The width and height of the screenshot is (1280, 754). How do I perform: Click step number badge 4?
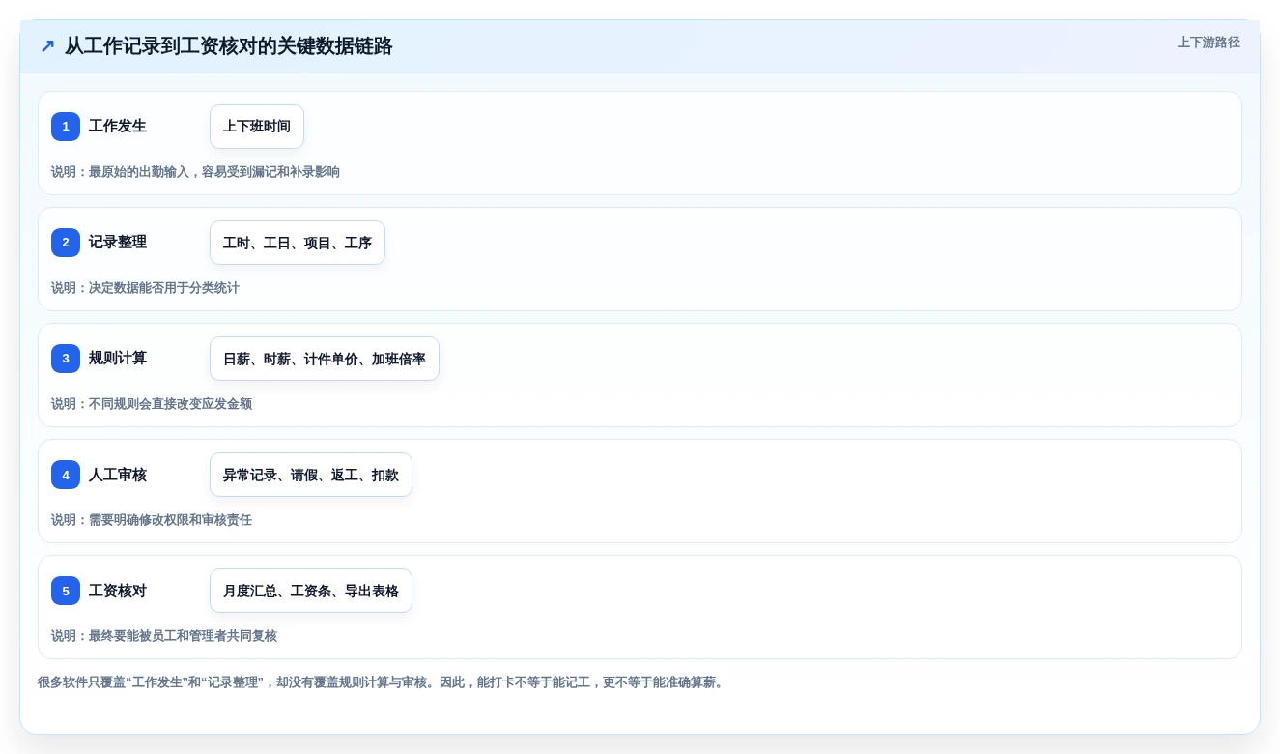tap(66, 475)
